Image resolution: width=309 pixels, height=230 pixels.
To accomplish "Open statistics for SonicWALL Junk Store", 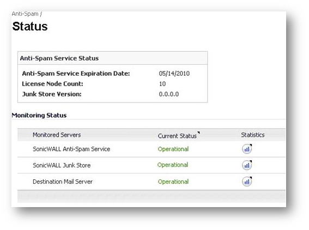I will (x=247, y=165).
